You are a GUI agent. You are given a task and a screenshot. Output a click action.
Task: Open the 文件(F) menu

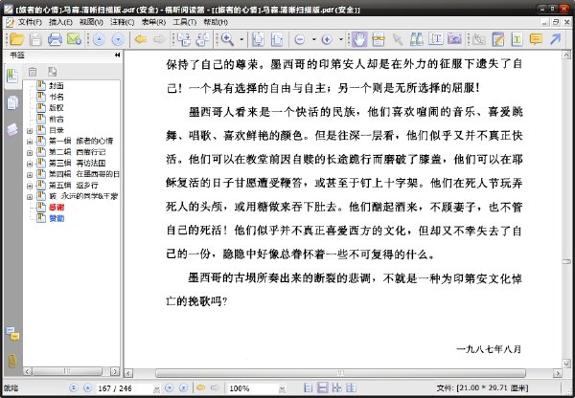30,22
